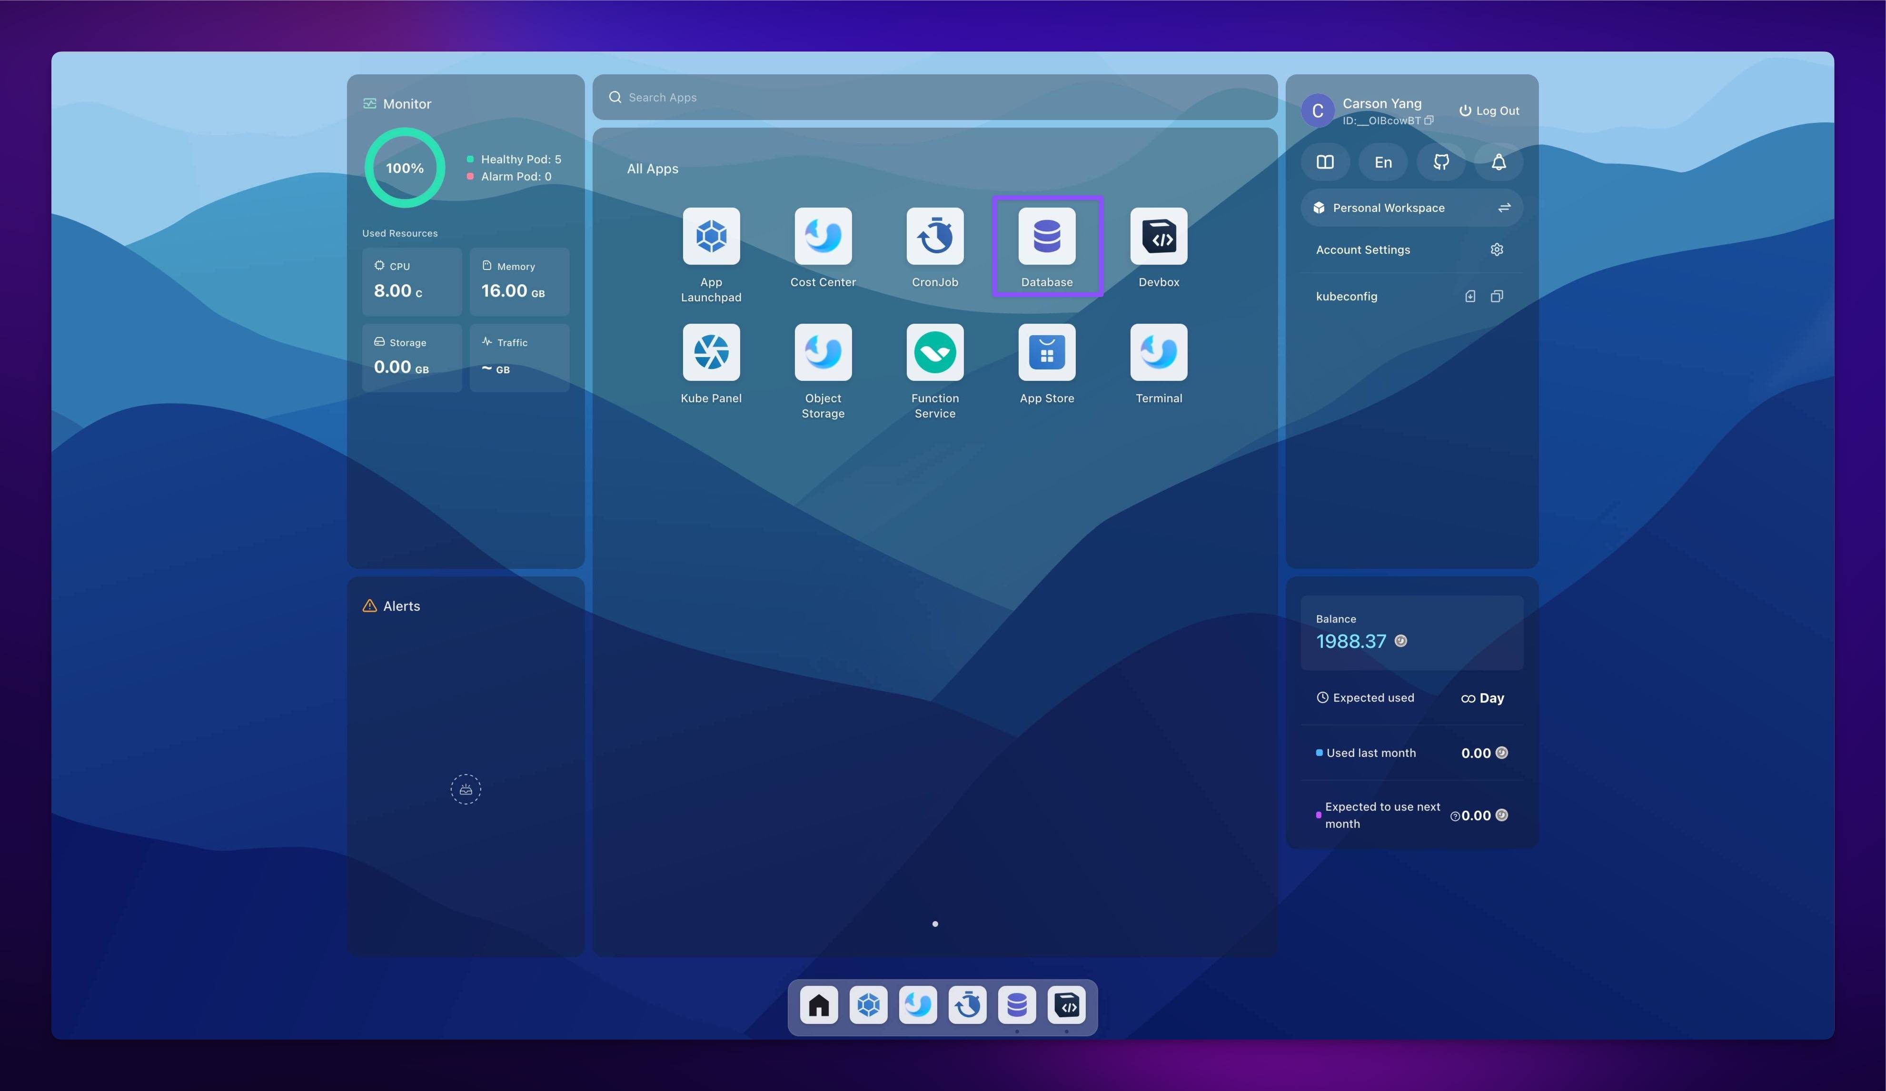The width and height of the screenshot is (1886, 1091).
Task: Open the Function Service app
Action: pos(935,352)
